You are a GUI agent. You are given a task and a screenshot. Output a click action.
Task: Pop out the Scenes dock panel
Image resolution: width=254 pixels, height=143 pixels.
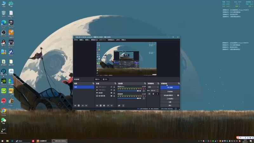coord(93,84)
